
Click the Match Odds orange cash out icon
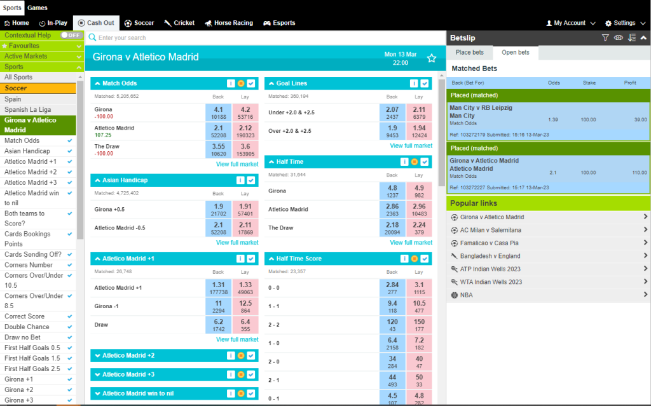click(x=241, y=83)
